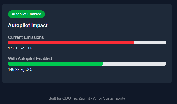Select the Current Emissions label
This screenshot has height=104, width=177.
(x=26, y=37)
